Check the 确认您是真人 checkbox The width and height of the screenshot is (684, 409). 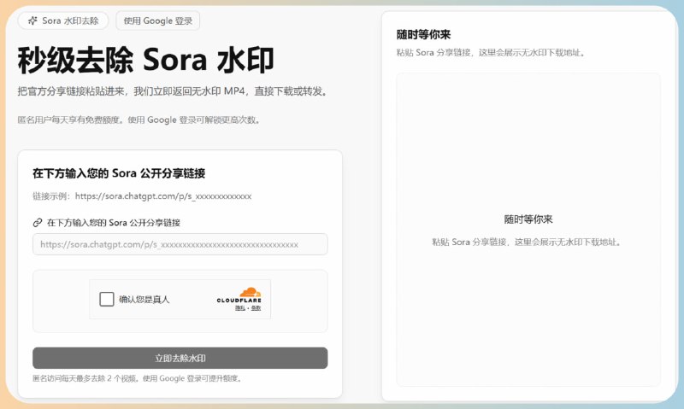click(106, 299)
